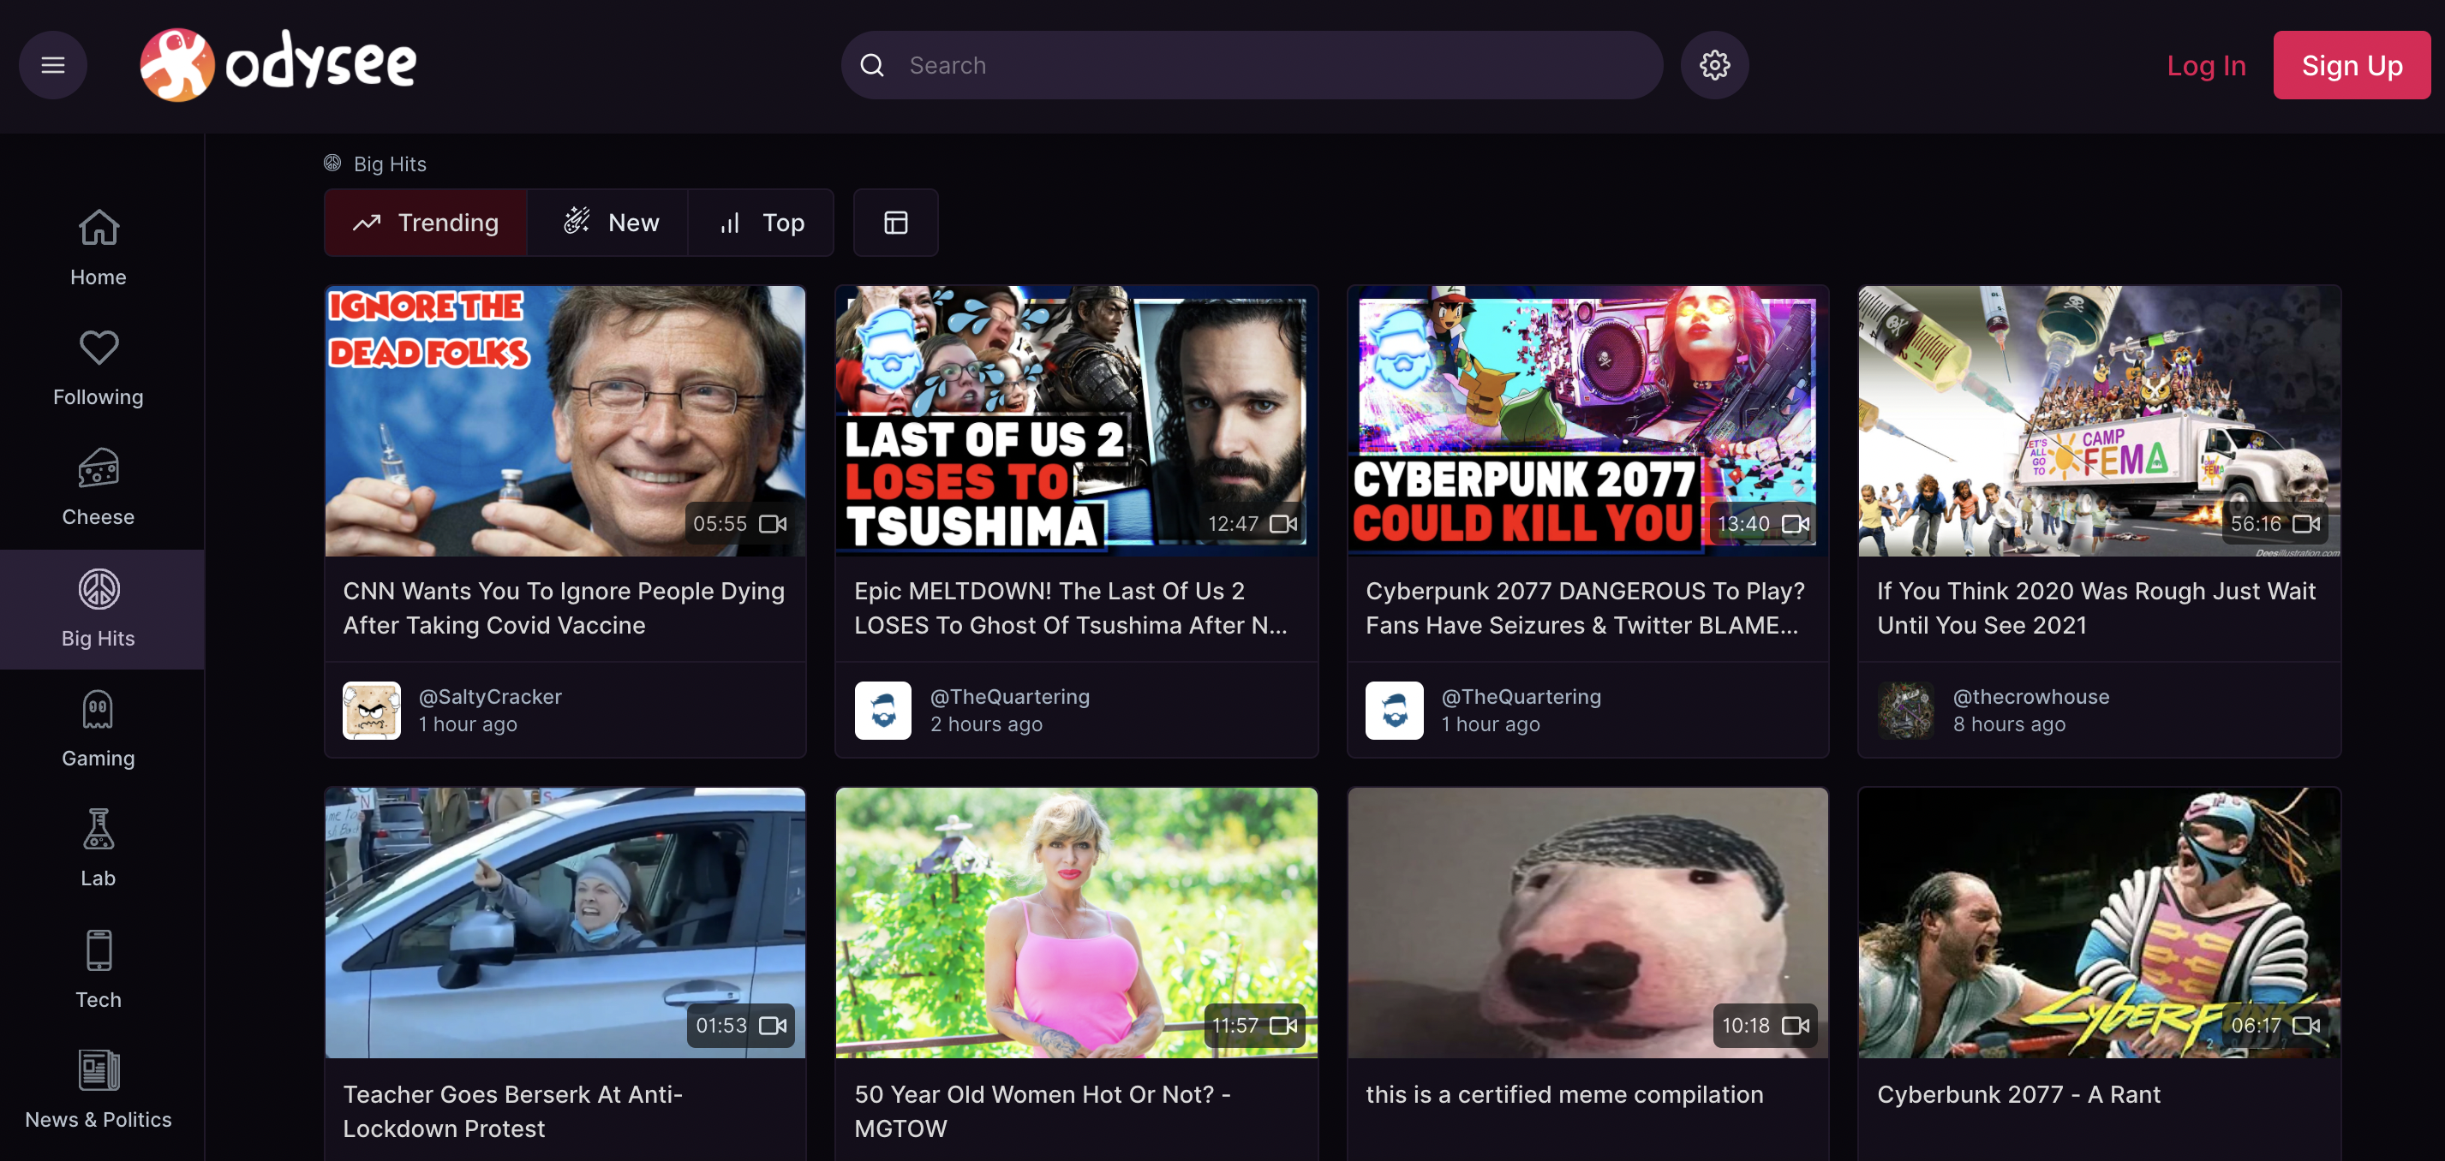Open 'If You Think 2020 Was Rough' title
2445x1161 pixels.
[x=2096, y=608]
